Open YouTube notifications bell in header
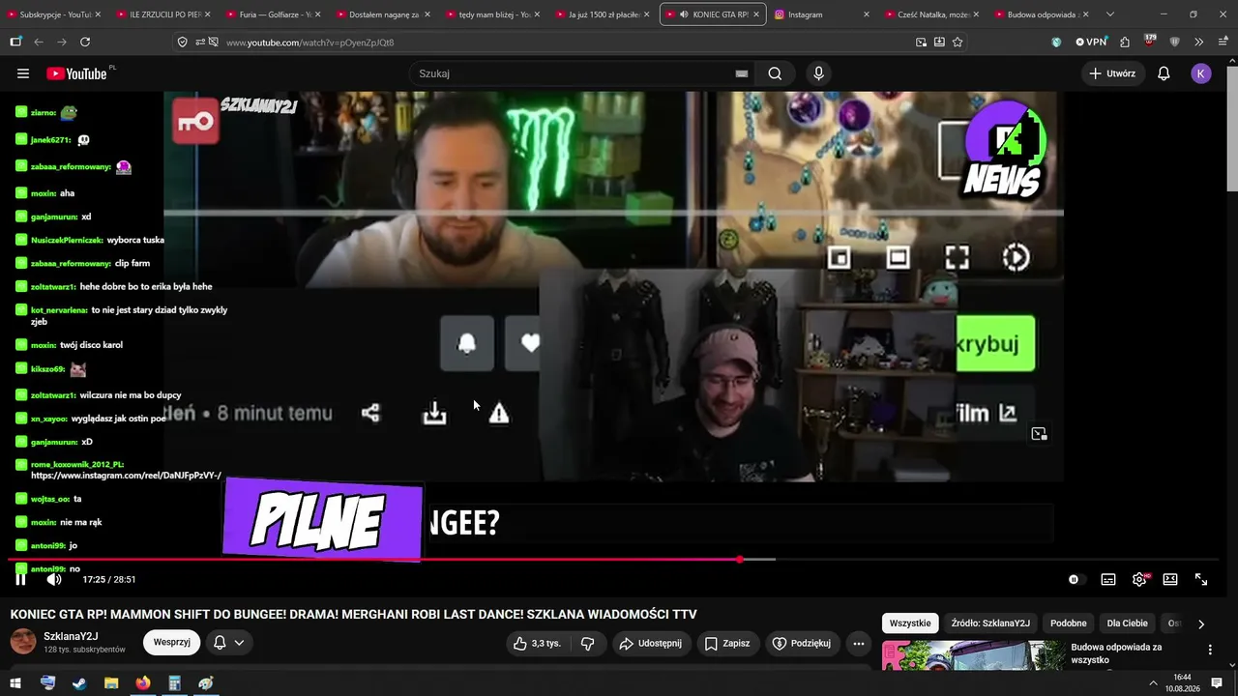Viewport: 1238px width, 696px height. [x=1164, y=73]
